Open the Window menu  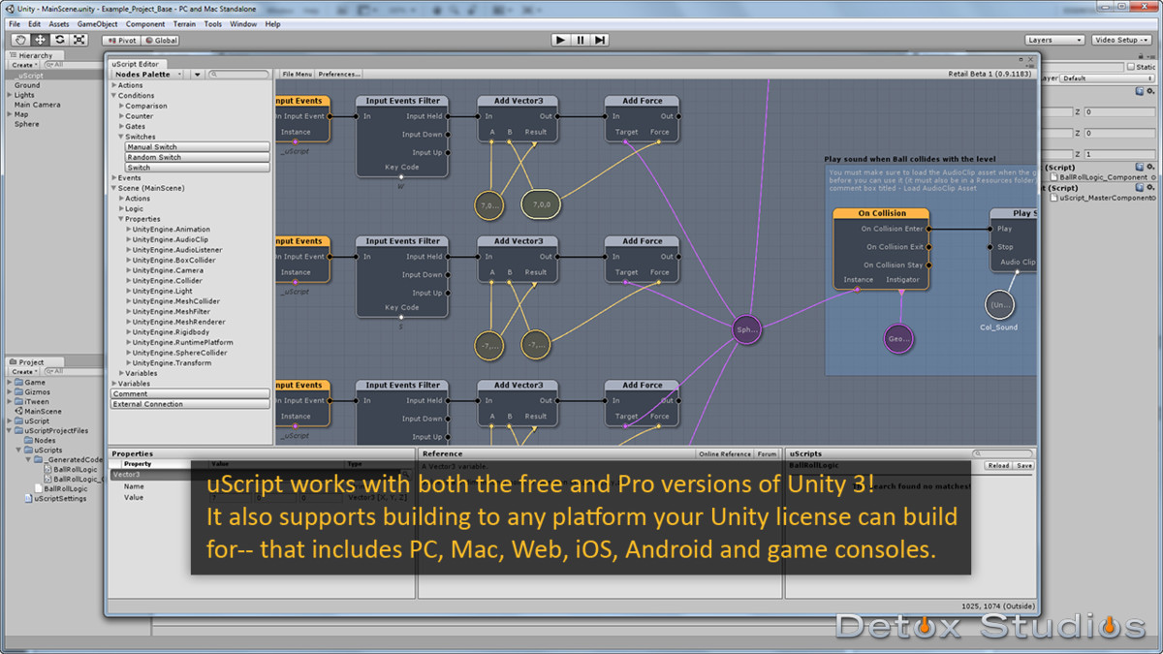243,23
